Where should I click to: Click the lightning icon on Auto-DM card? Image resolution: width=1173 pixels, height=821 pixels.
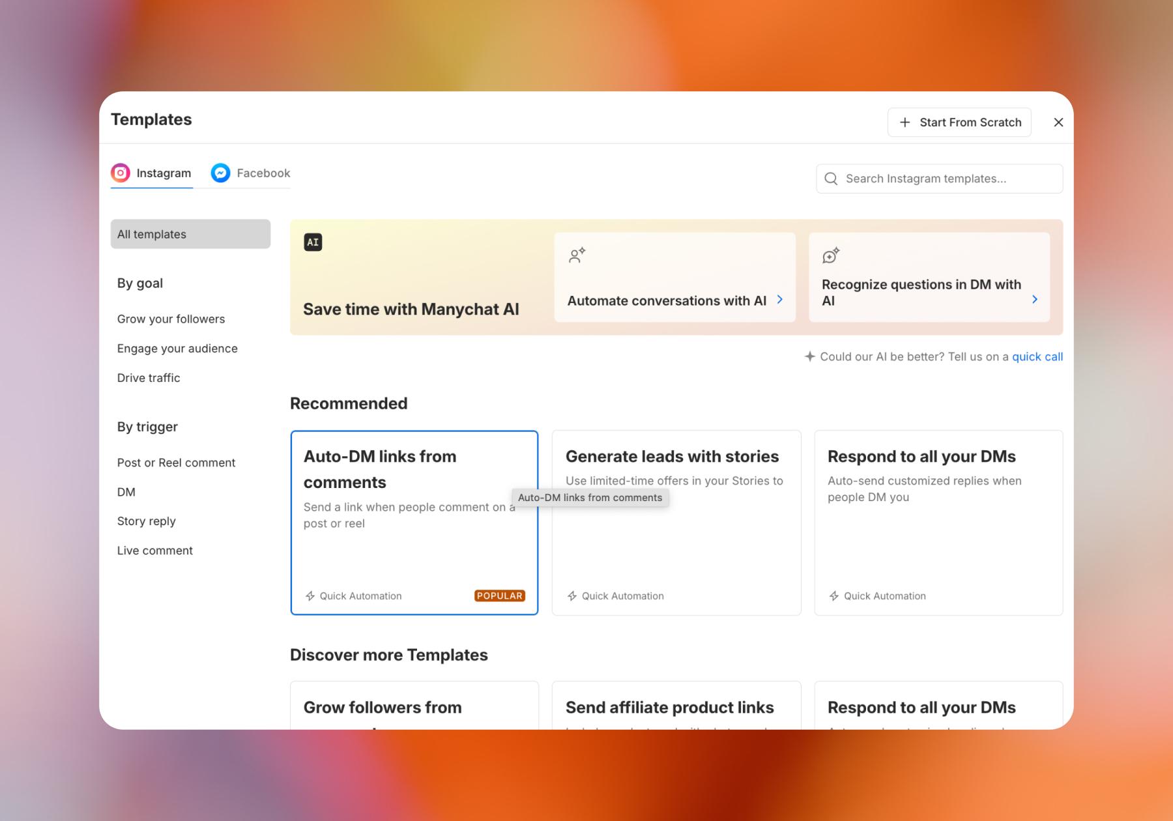tap(310, 596)
